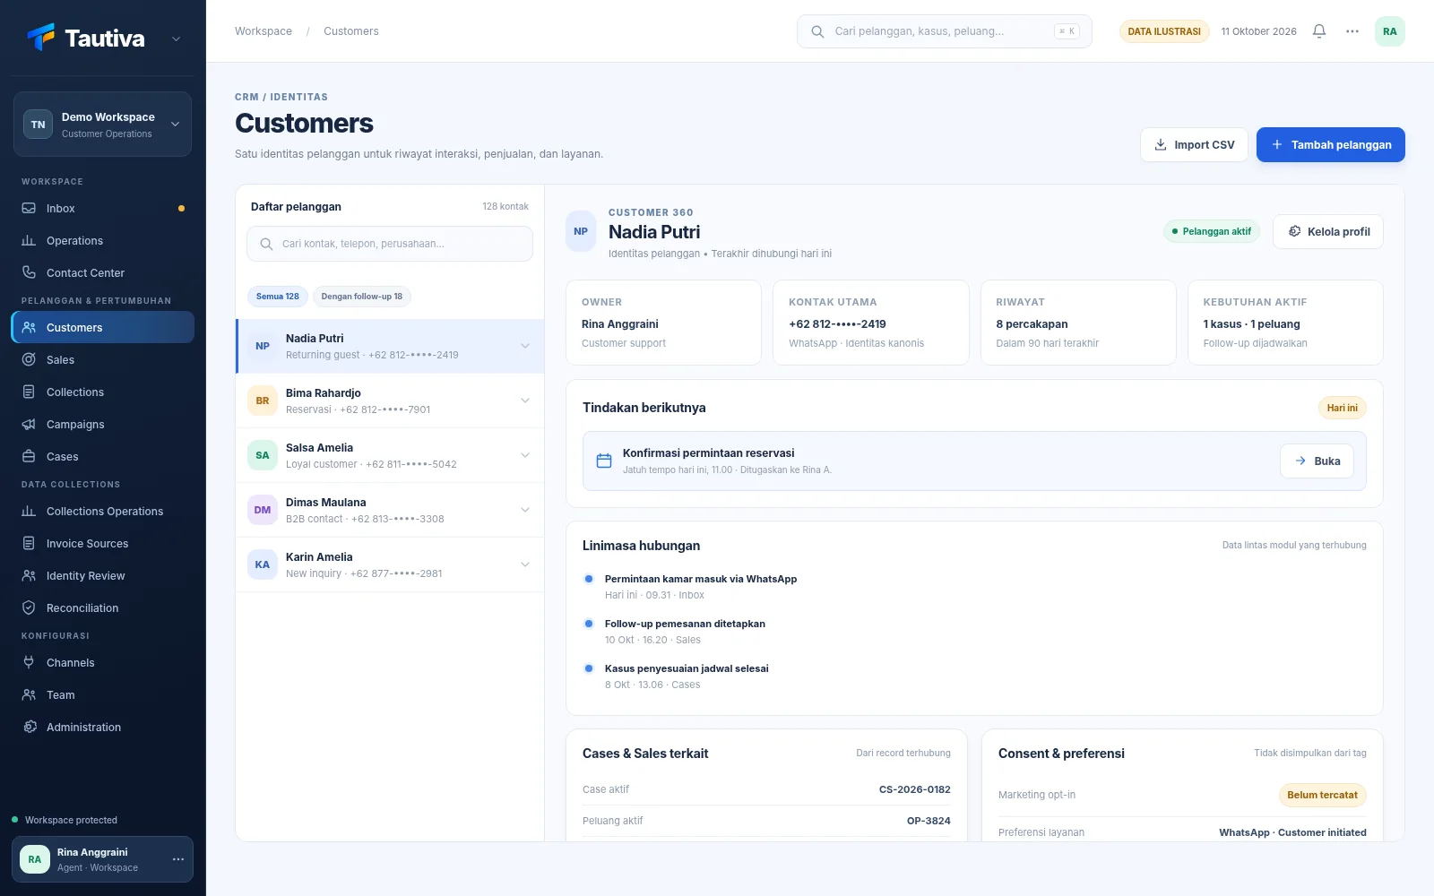Open Channels plug icon
The image size is (1434, 896).
pos(29,663)
